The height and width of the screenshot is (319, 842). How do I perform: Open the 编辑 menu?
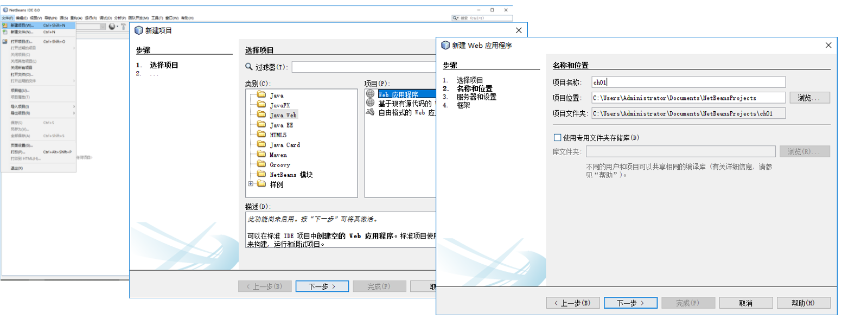22,18
